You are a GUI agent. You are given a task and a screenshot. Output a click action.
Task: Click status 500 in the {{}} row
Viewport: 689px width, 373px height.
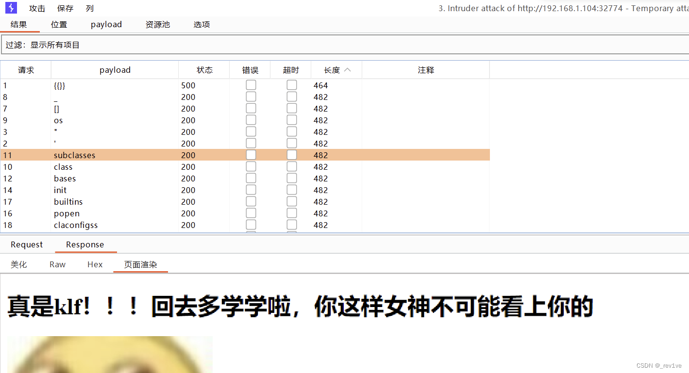click(x=188, y=85)
